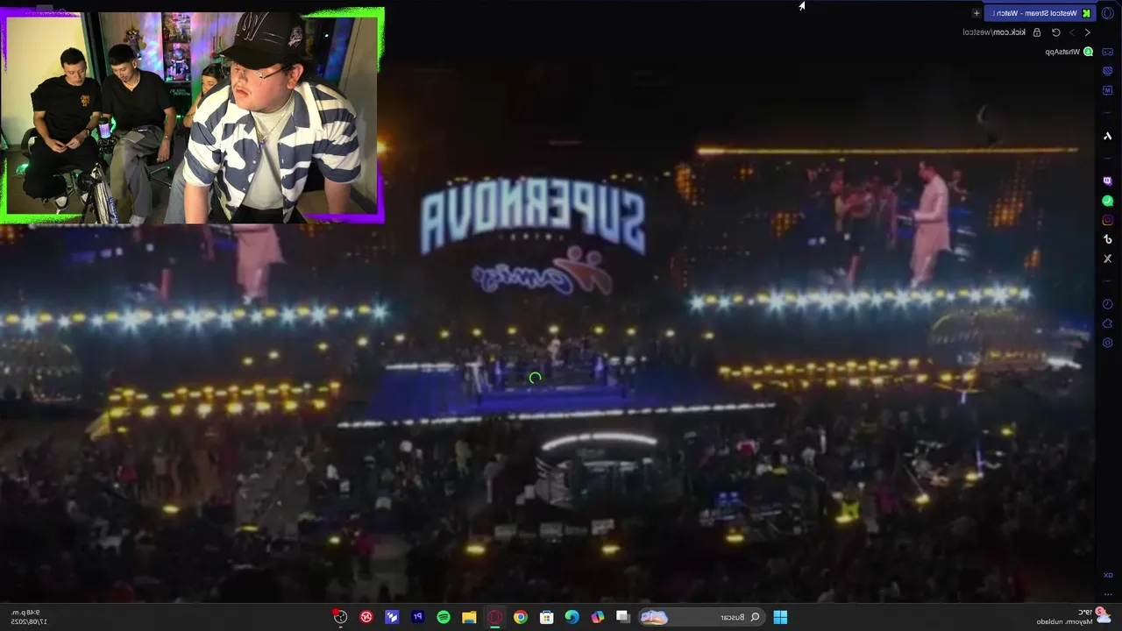
Task: Open the M sidebar panel icon
Action: (x=1107, y=90)
